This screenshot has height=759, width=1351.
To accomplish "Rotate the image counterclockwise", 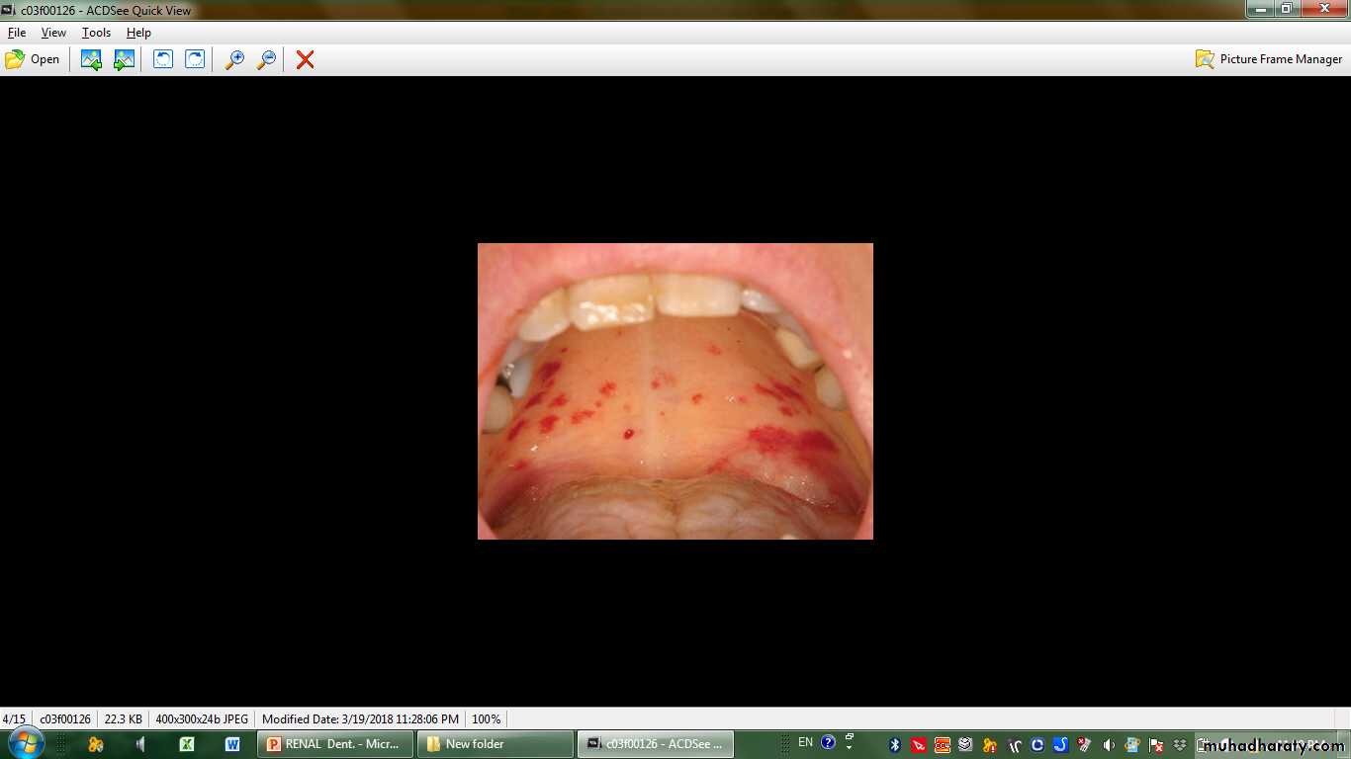I will click(163, 59).
